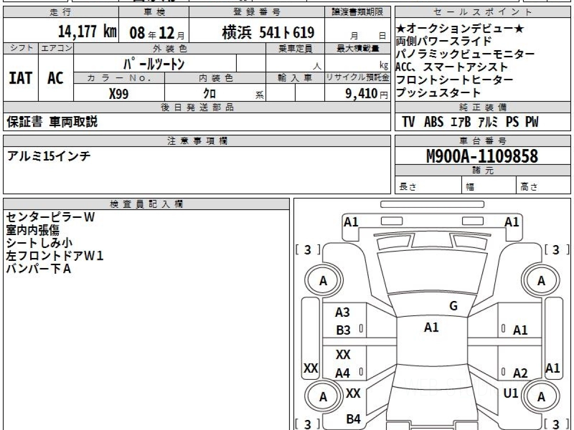Click the U1 damage mark on diagram

click(x=511, y=393)
